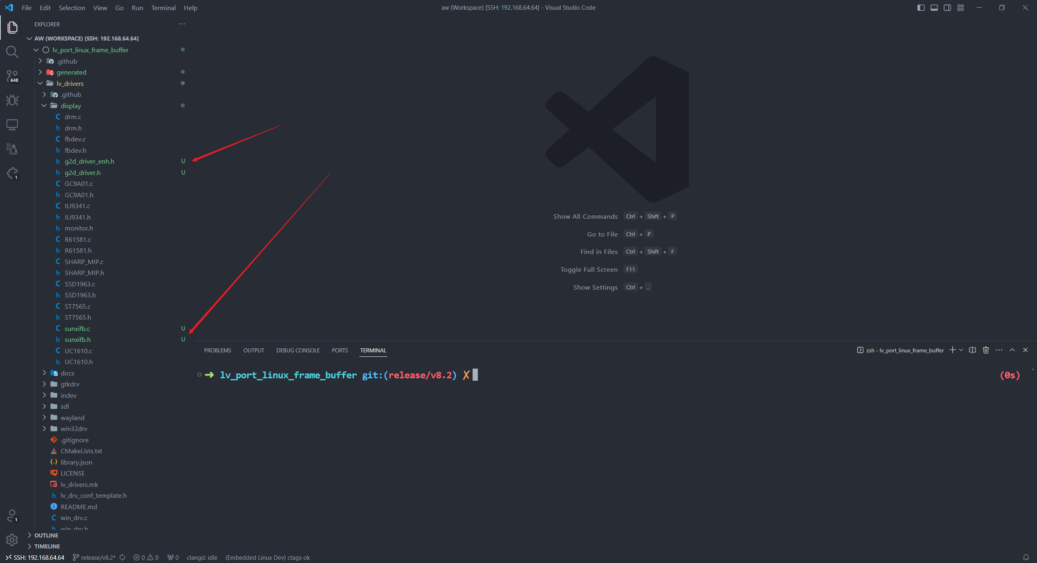
Task: Open terminal launch profile dropdown arrow
Action: tap(961, 350)
